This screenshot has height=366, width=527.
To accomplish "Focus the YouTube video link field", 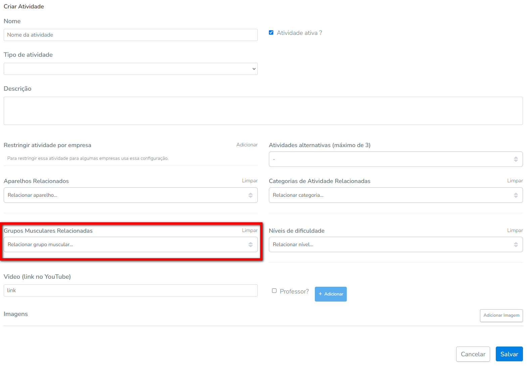I will point(131,290).
